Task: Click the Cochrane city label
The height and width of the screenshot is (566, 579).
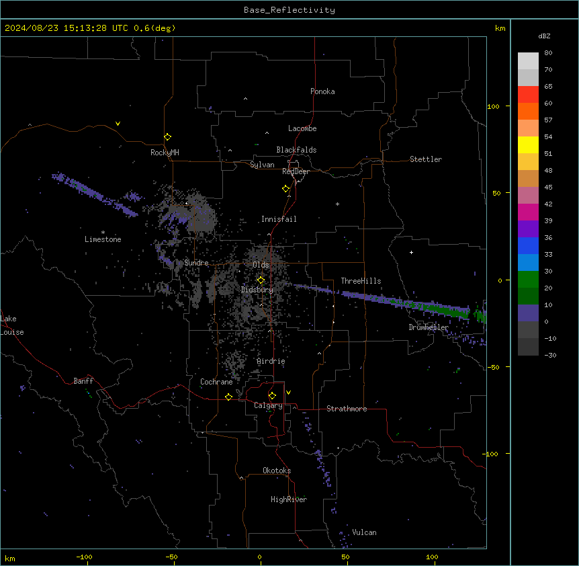Action: coord(216,382)
